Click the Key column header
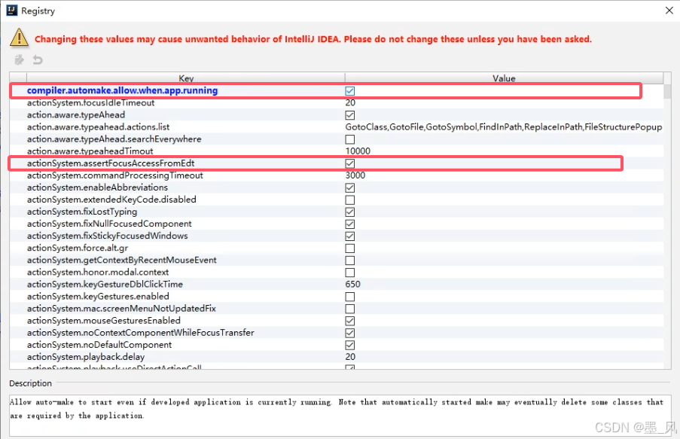The image size is (680, 439). tap(185, 78)
